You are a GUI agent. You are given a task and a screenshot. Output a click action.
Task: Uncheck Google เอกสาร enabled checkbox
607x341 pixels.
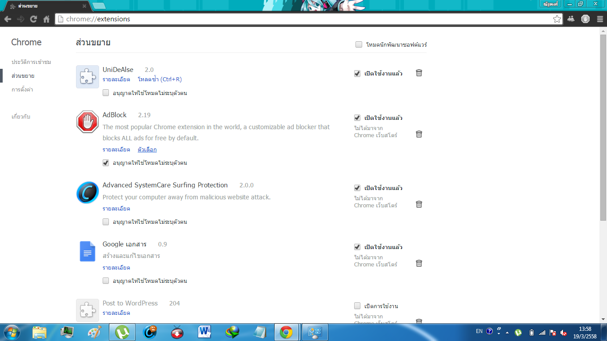(357, 247)
